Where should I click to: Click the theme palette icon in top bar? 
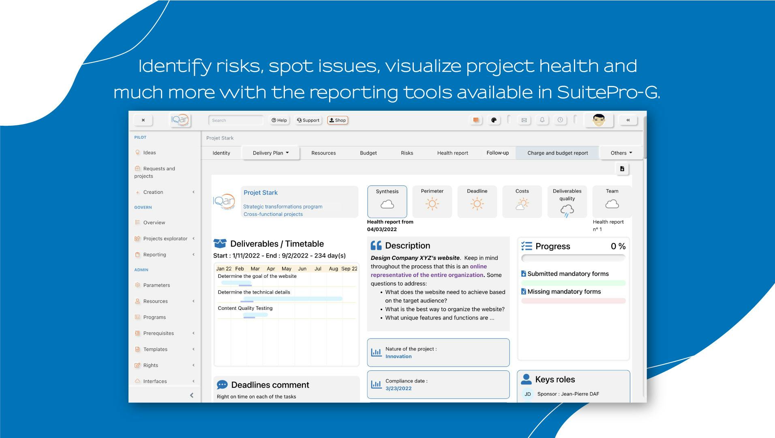tap(494, 120)
